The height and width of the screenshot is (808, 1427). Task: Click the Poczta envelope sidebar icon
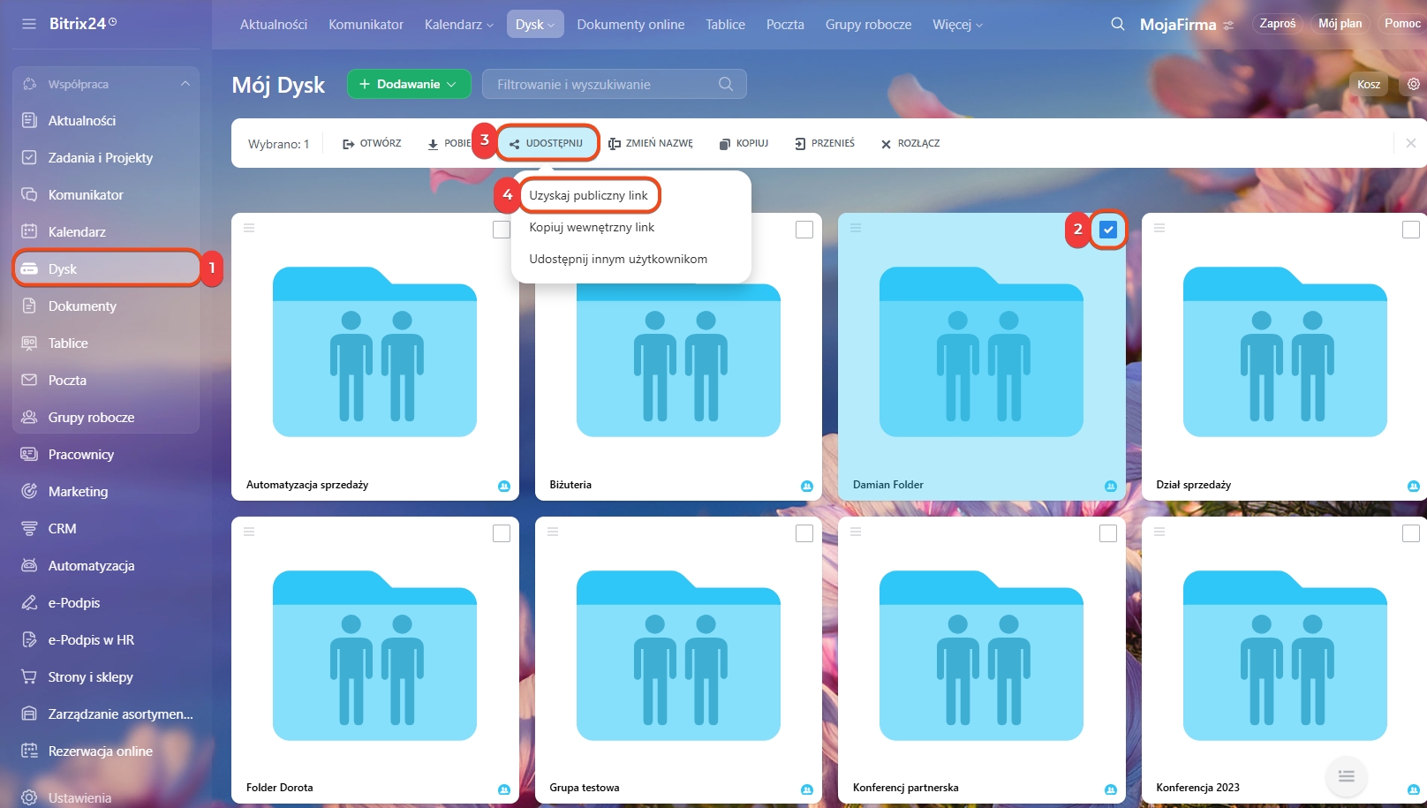[x=29, y=380]
